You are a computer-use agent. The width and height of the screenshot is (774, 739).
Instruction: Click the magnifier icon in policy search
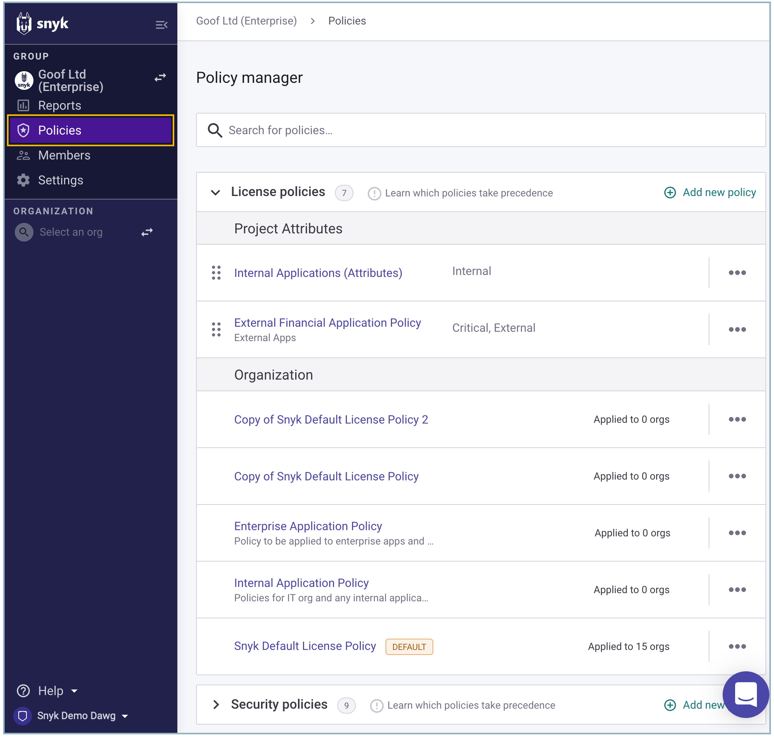click(x=215, y=130)
